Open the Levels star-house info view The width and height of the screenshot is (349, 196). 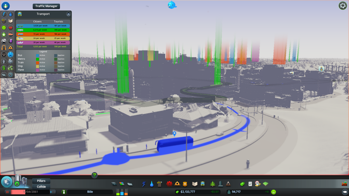click(x=4, y=34)
